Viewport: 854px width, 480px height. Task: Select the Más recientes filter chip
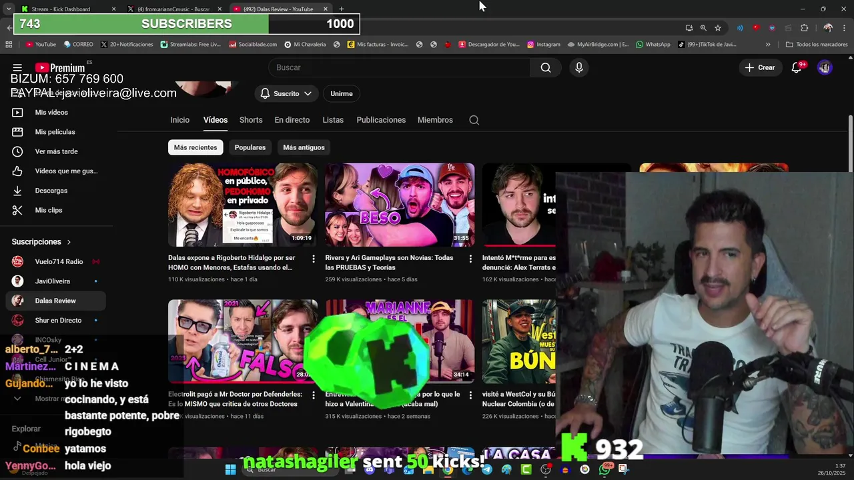point(195,147)
